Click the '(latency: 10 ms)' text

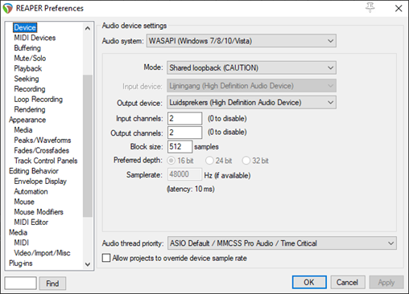click(191, 189)
